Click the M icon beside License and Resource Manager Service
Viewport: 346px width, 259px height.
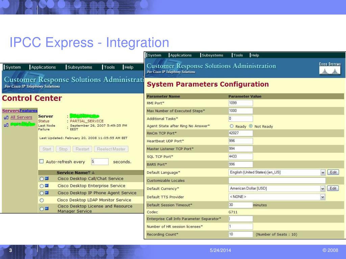pyautogui.click(x=47, y=208)
